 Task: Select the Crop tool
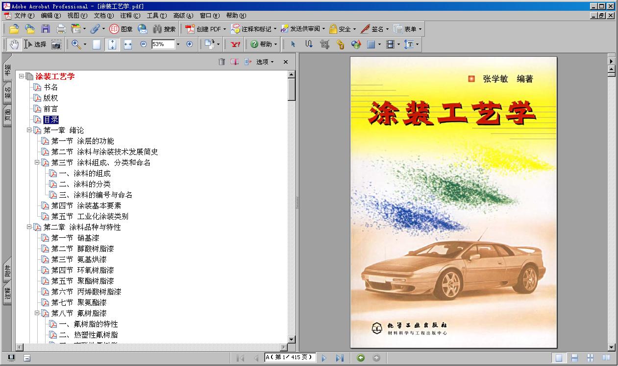tap(324, 44)
